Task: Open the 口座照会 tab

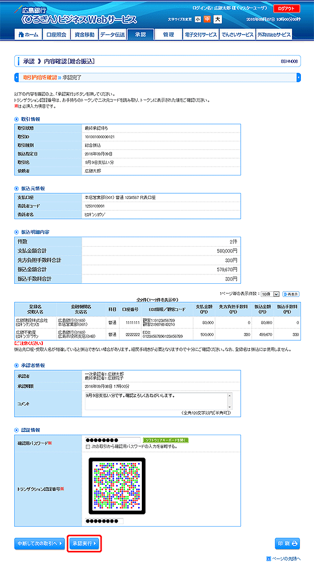Action: click(x=56, y=35)
